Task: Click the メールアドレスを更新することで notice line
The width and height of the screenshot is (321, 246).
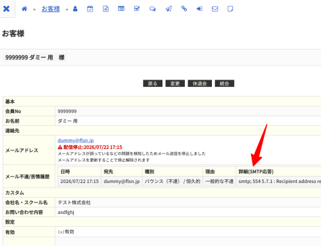Action: (103, 160)
